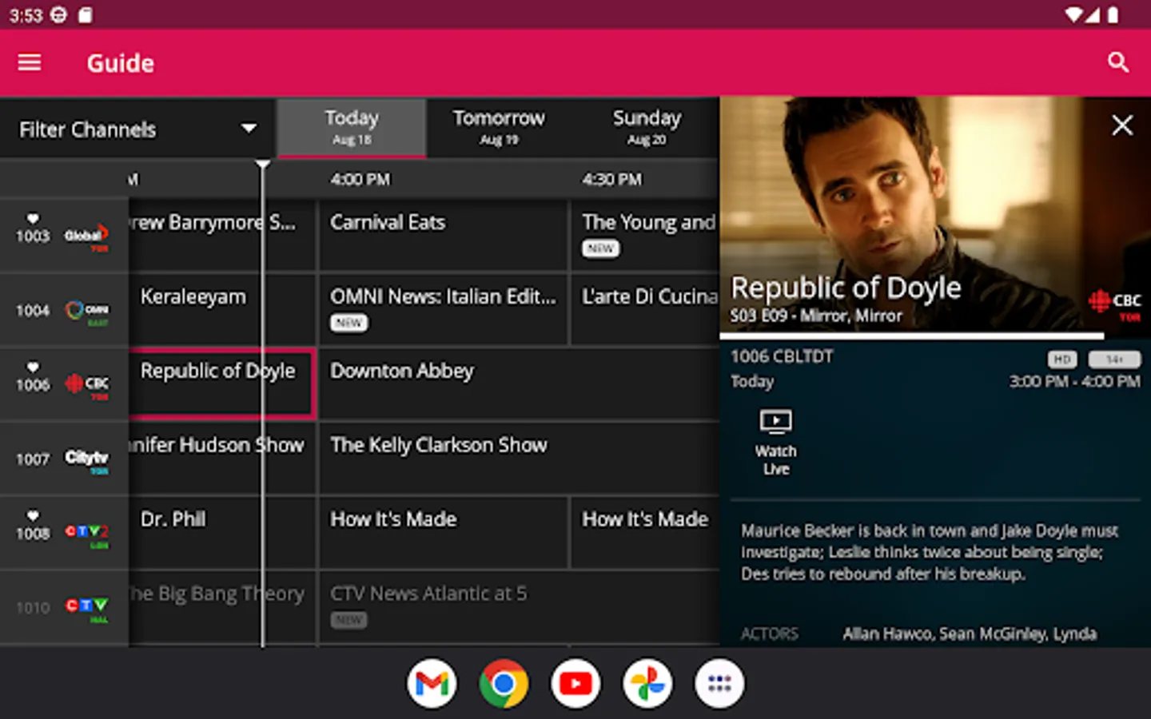Toggle favorite heart on channel 1003
Image resolution: width=1151 pixels, height=719 pixels.
tap(33, 218)
